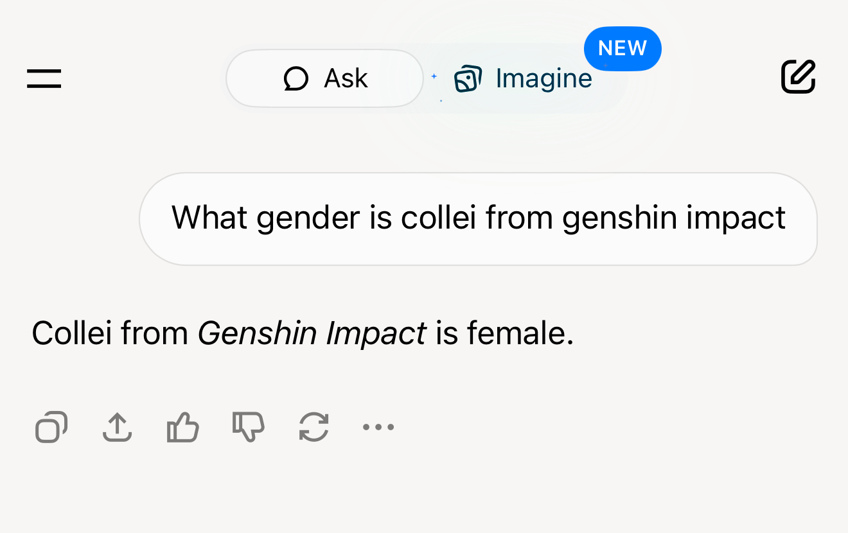Open the hamburger sidebar menu
Screen dimensions: 848x533
click(44, 78)
